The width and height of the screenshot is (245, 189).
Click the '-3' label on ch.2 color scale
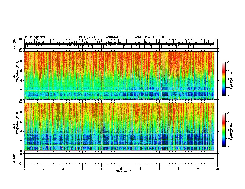click(228, 113)
